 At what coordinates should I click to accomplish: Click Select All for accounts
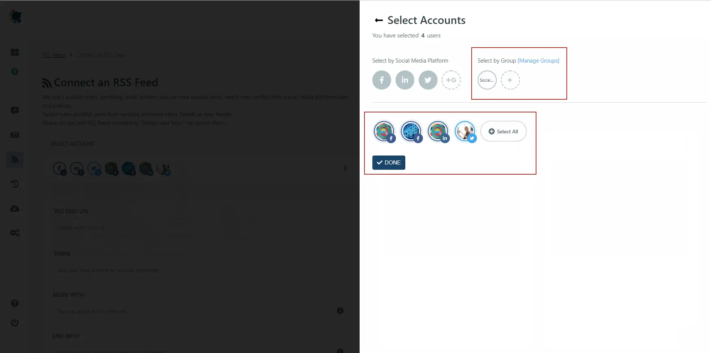coord(503,131)
